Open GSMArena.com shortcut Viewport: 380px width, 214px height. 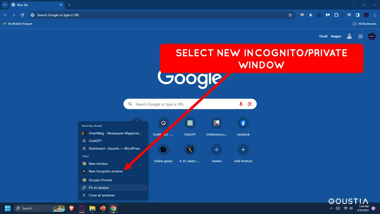pyautogui.click(x=216, y=127)
